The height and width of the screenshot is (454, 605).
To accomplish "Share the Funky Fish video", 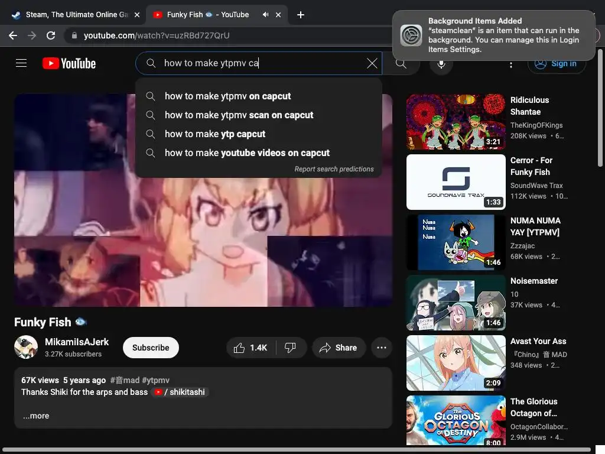I will [339, 348].
